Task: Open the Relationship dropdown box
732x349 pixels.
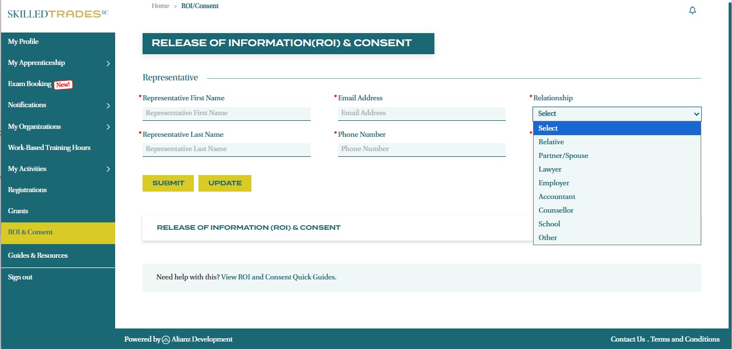Action: (x=617, y=114)
